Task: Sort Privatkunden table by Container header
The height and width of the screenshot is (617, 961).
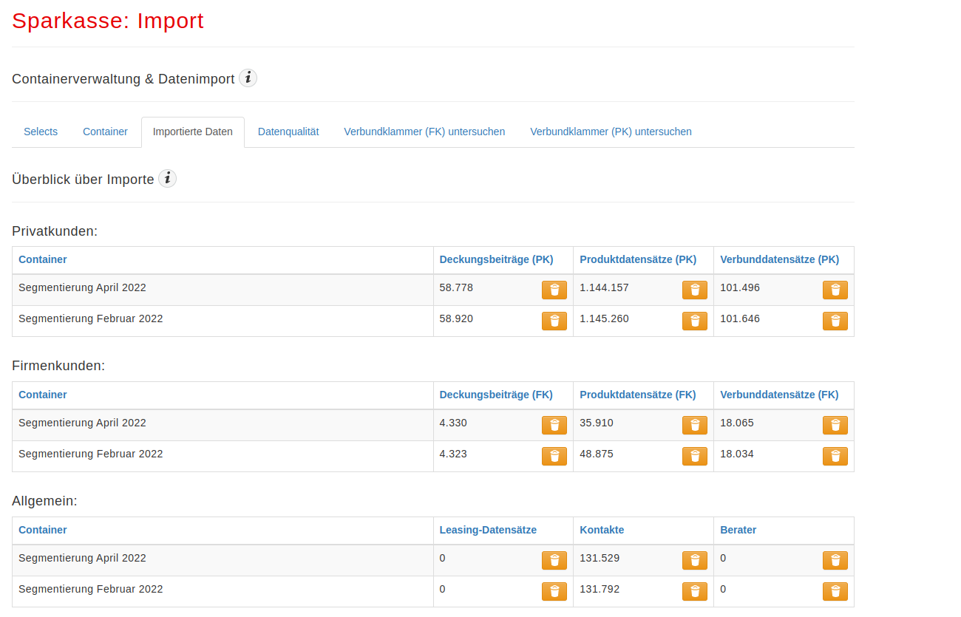Action: tap(43, 259)
